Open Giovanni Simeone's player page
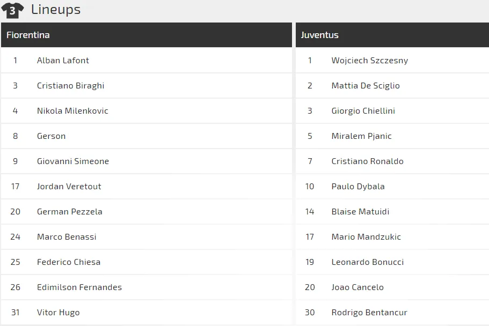Viewport: 489px width, 326px height. coord(72,161)
